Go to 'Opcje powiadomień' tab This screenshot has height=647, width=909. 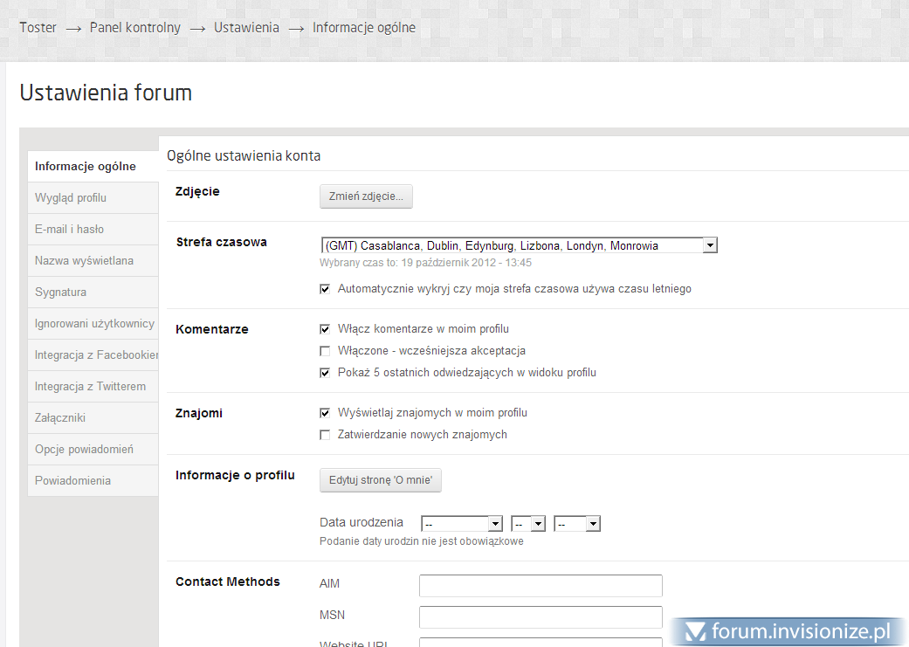point(84,450)
